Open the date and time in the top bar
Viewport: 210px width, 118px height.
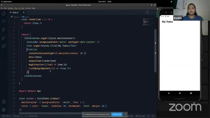[x=105, y=2]
